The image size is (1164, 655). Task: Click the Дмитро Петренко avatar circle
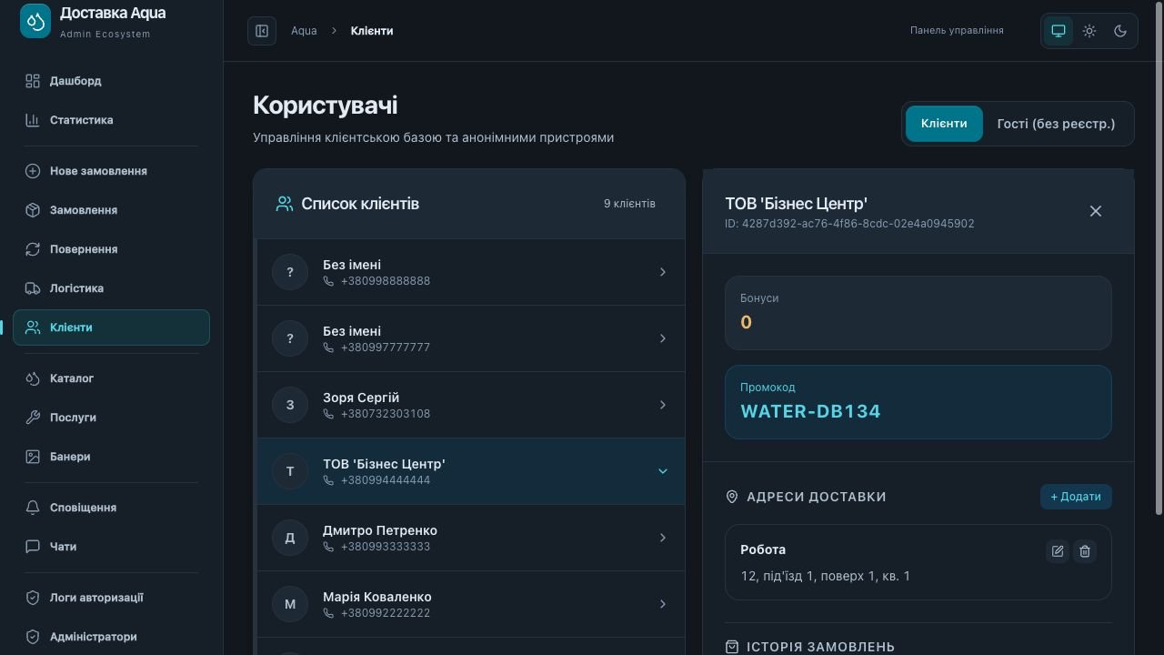pos(290,538)
